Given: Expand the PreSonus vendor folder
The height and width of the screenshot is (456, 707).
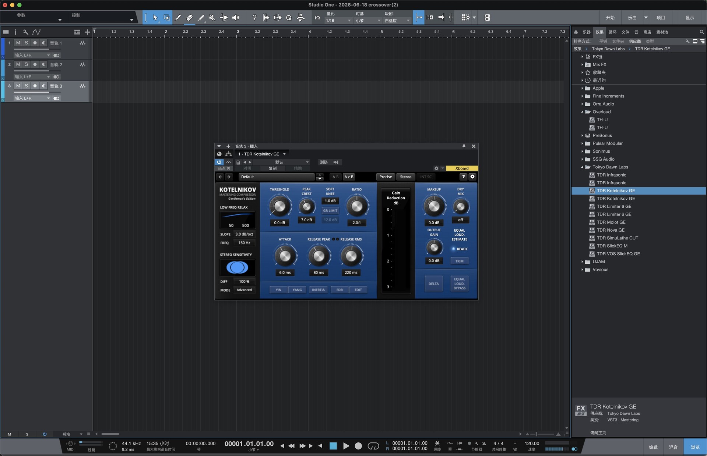Looking at the screenshot, I should tap(582, 136).
